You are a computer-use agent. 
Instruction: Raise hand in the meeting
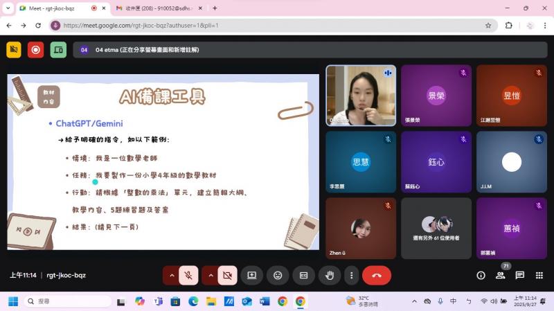[329, 275]
